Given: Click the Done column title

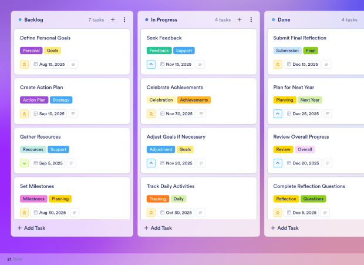Looking at the screenshot, I should 284,20.
